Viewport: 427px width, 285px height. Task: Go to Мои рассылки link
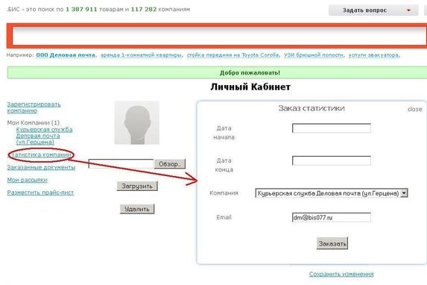28,180
